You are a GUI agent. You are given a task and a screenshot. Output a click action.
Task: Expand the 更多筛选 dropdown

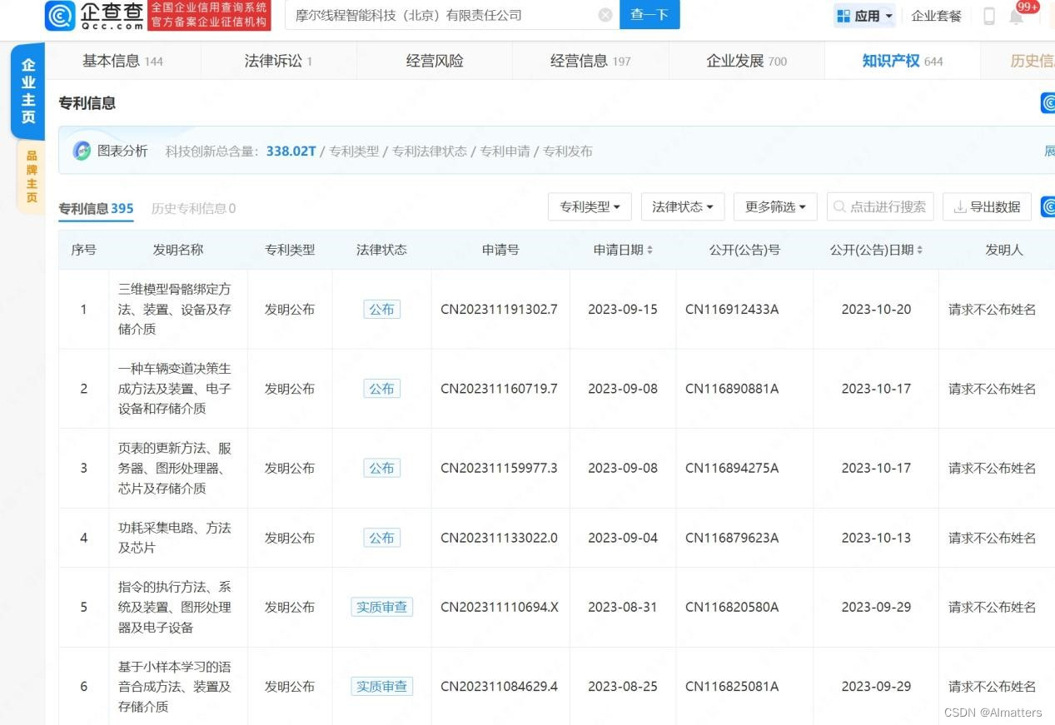(775, 207)
